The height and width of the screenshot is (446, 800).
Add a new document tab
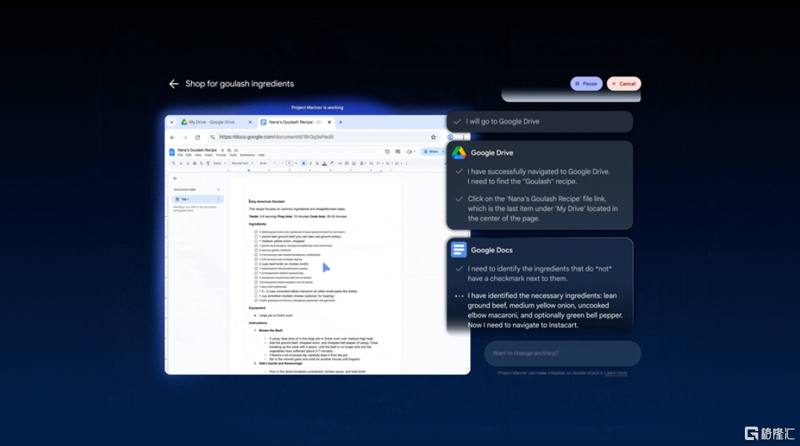[218, 190]
